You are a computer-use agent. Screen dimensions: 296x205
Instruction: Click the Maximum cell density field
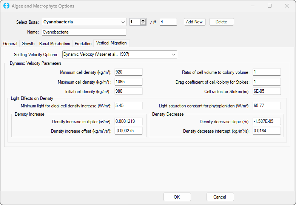pos(128,82)
